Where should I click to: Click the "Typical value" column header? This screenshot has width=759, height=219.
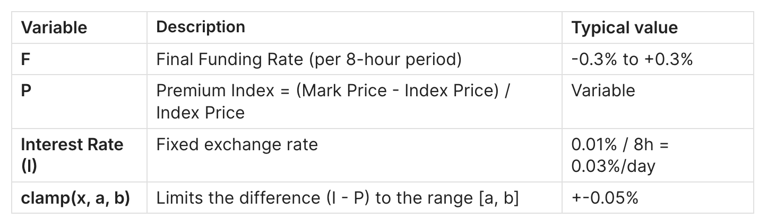(624, 28)
